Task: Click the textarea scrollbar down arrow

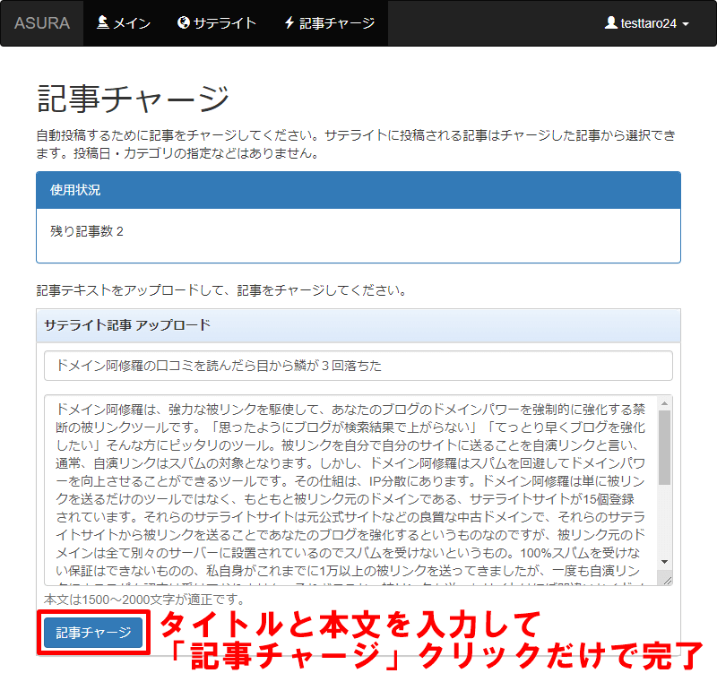Action: coord(664,561)
